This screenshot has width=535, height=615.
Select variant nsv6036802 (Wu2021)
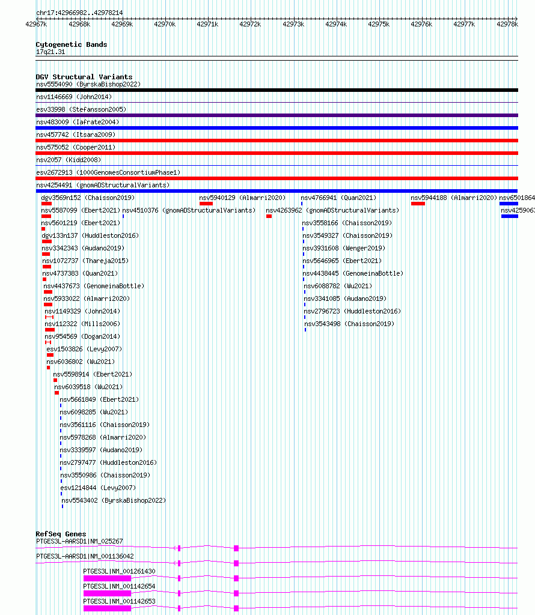81,361
